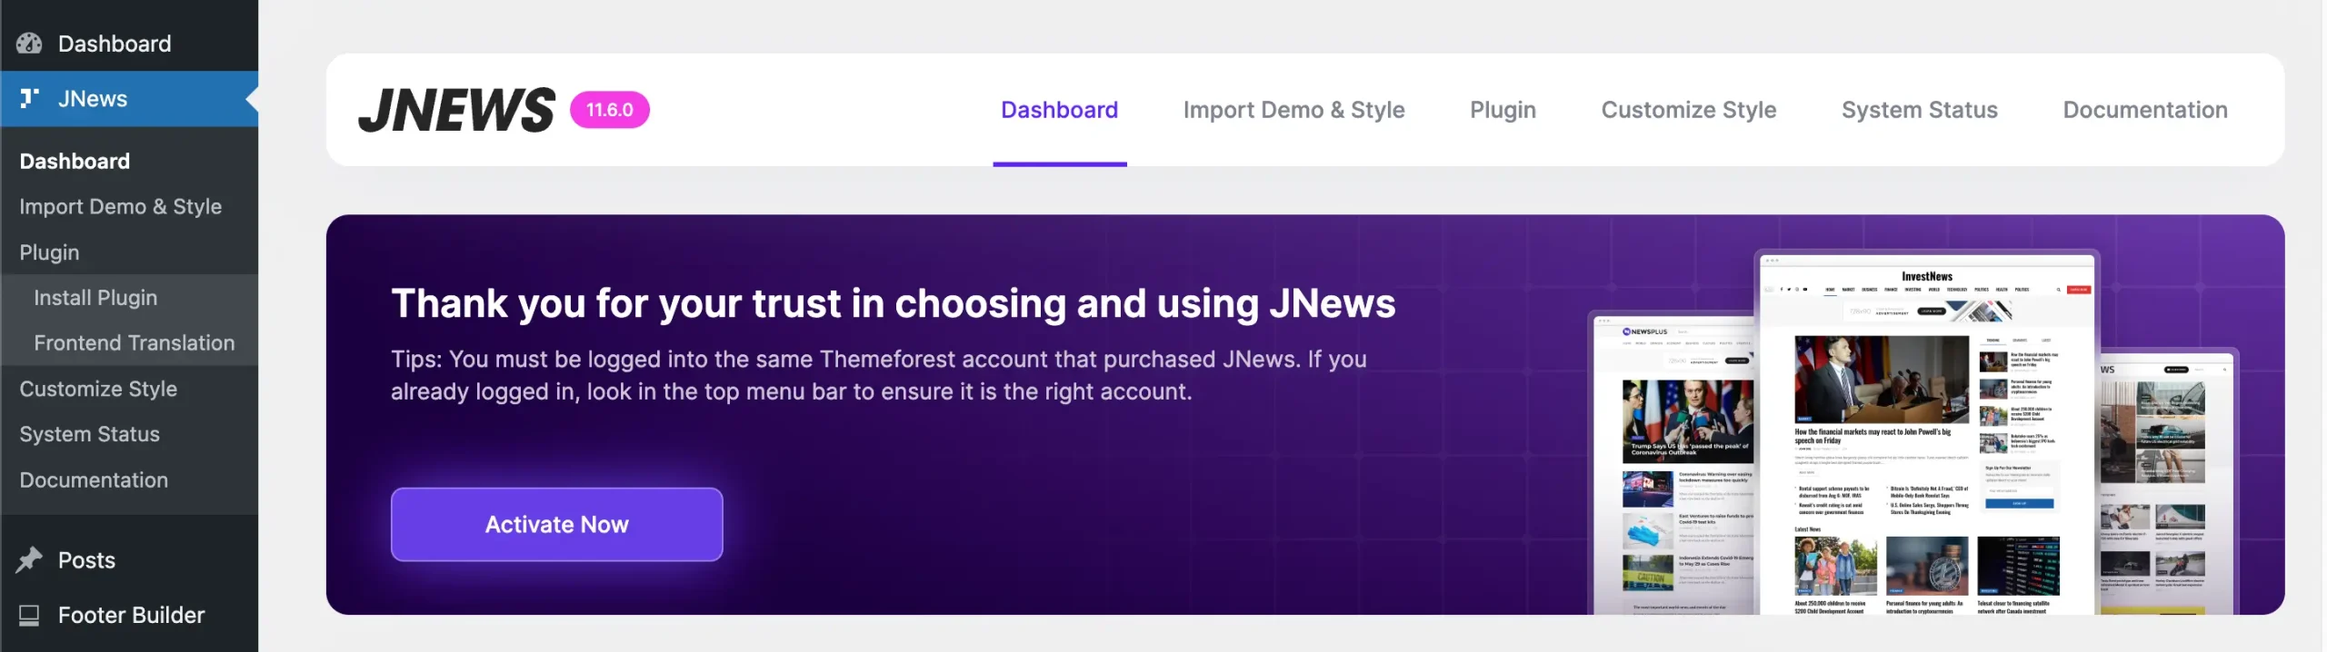Open Install Plugin in sidebar submenu
2327x652 pixels.
(x=95, y=298)
